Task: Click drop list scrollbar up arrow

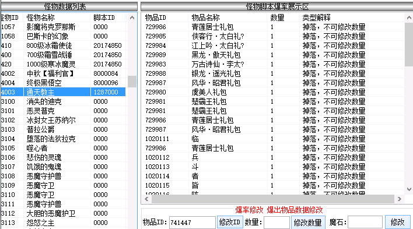Action: point(409,17)
